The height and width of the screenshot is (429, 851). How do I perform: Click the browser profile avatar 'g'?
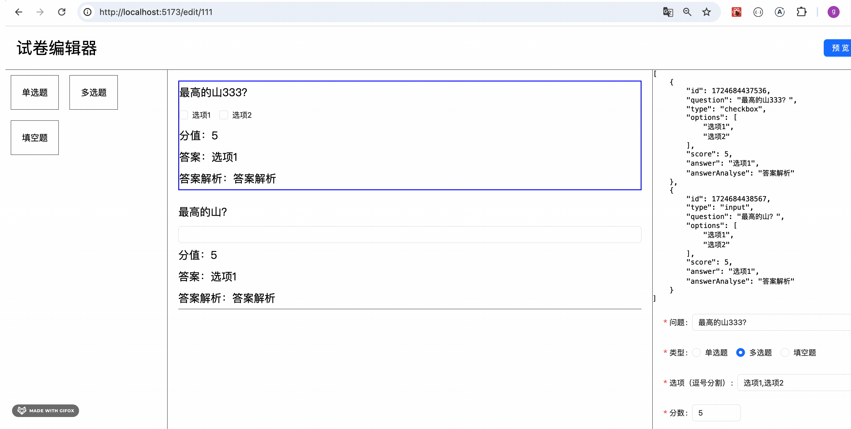coord(833,12)
